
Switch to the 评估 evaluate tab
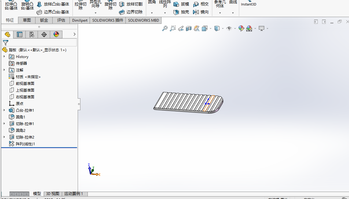pyautogui.click(x=61, y=20)
